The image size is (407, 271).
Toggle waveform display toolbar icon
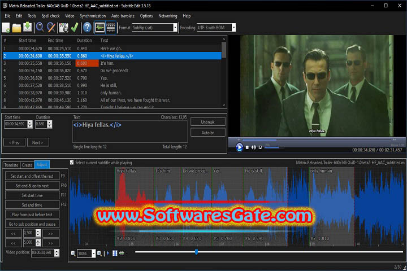tap(100, 28)
